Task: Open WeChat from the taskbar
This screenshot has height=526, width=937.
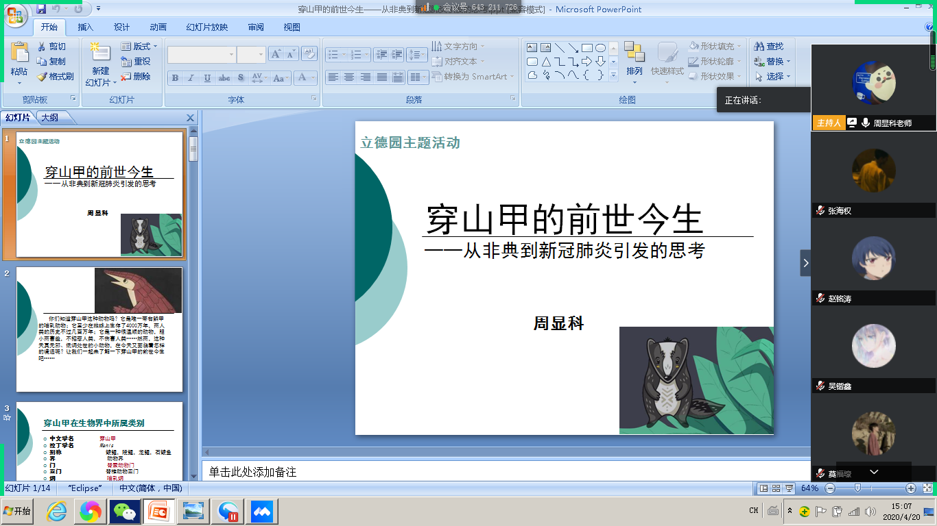Action: point(125,511)
